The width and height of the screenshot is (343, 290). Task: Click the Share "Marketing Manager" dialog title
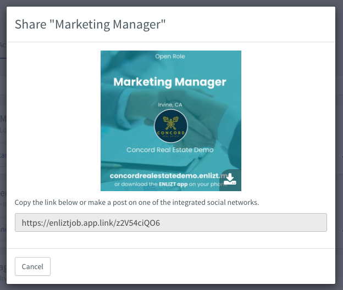pyautogui.click(x=90, y=24)
